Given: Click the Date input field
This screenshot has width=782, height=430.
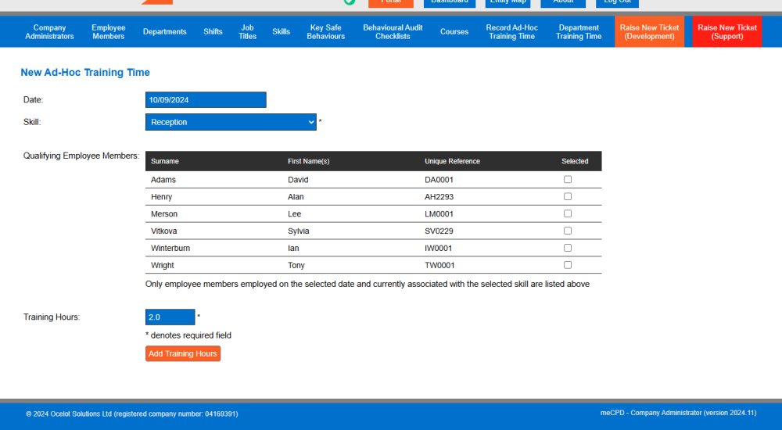Looking at the screenshot, I should pos(206,100).
